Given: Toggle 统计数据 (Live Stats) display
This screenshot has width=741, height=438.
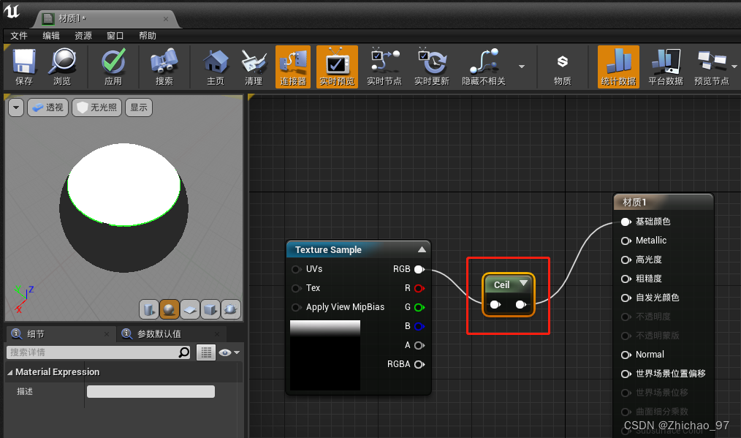Looking at the screenshot, I should 617,66.
